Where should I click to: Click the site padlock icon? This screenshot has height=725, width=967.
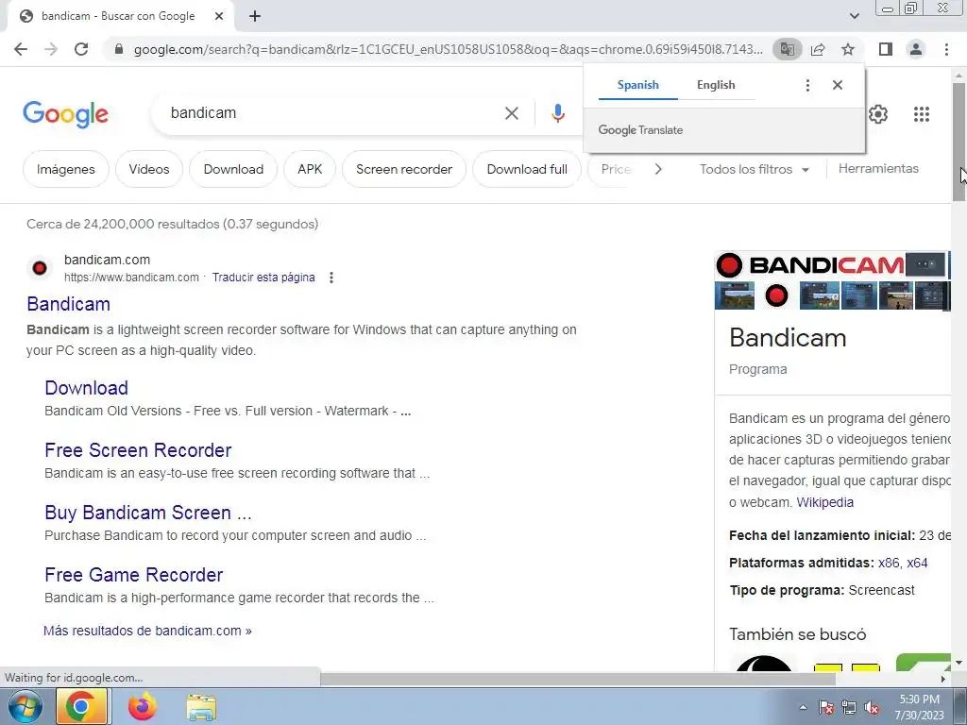[118, 49]
